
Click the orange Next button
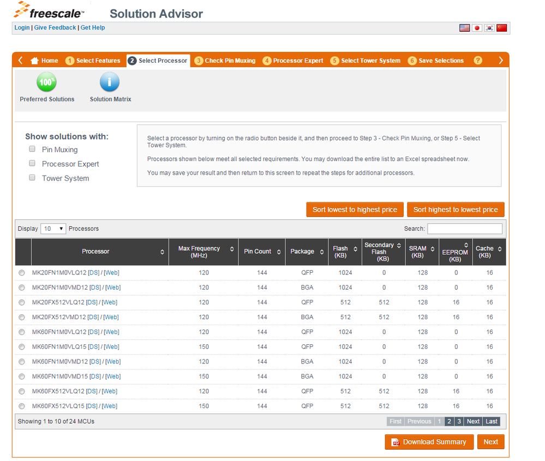pos(490,442)
